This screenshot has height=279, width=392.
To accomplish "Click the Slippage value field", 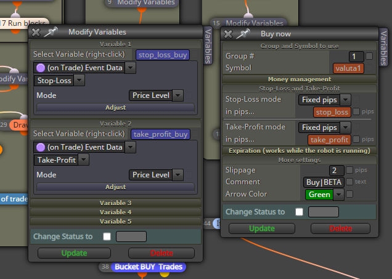I will tap(337, 171).
